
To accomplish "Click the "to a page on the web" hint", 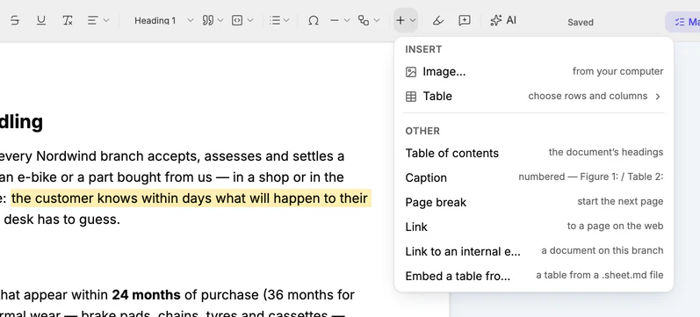I will point(615,226).
